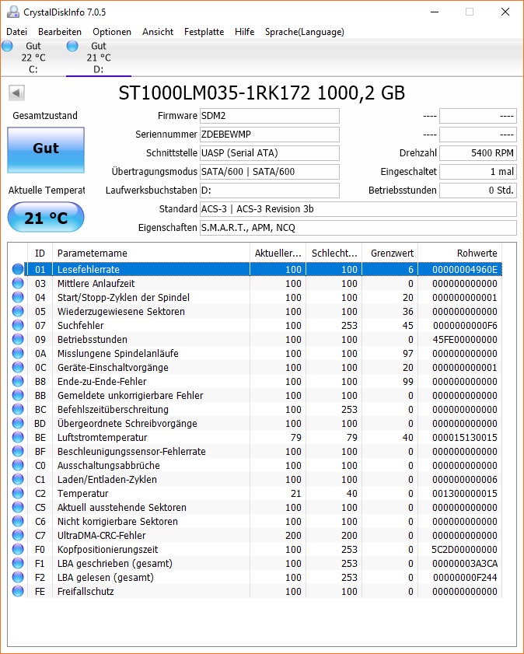Click the Gut health status button
524x654 pixels.
click(x=46, y=150)
